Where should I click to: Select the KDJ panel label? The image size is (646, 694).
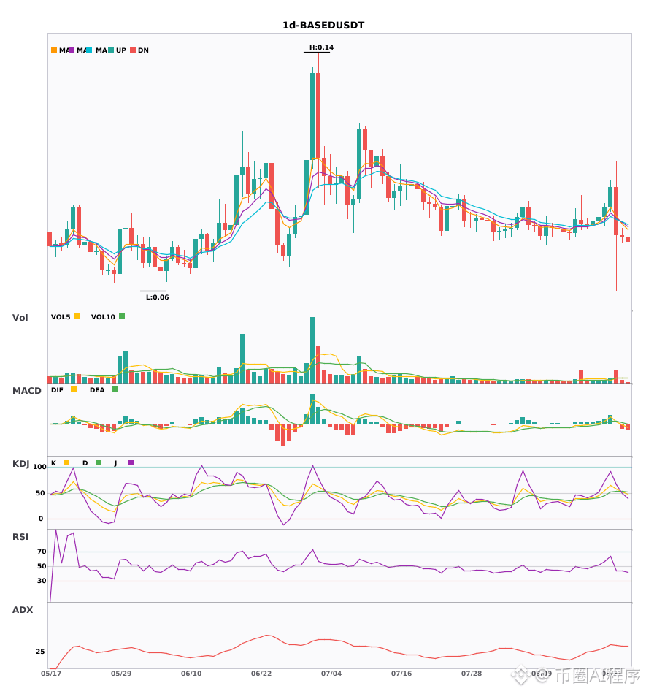[x=20, y=464]
